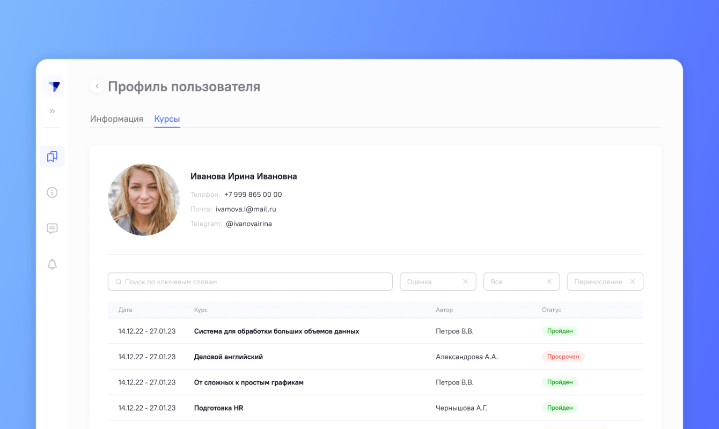The width and height of the screenshot is (719, 429).
Task: Switch to the Информация tab
Action: (116, 119)
